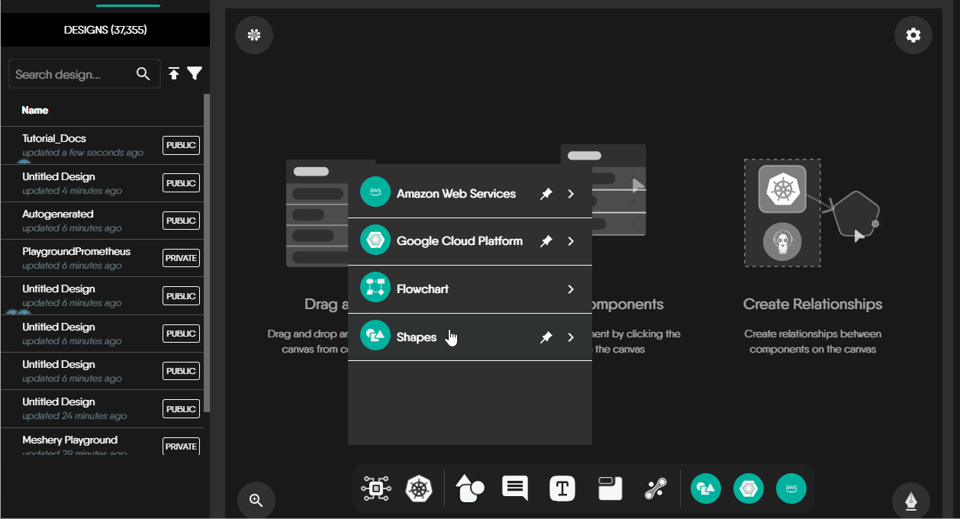The width and height of the screenshot is (960, 519).
Task: Toggle pin for Google Cloud Platform
Action: point(546,241)
